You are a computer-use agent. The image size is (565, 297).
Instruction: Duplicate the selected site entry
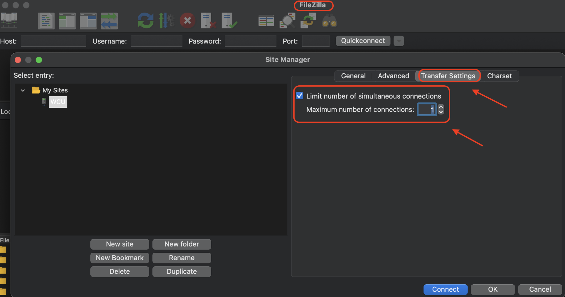[x=182, y=271]
